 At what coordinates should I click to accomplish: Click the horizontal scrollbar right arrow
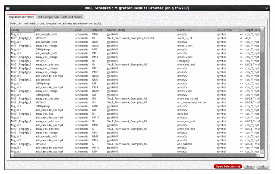pyautogui.click(x=258, y=155)
